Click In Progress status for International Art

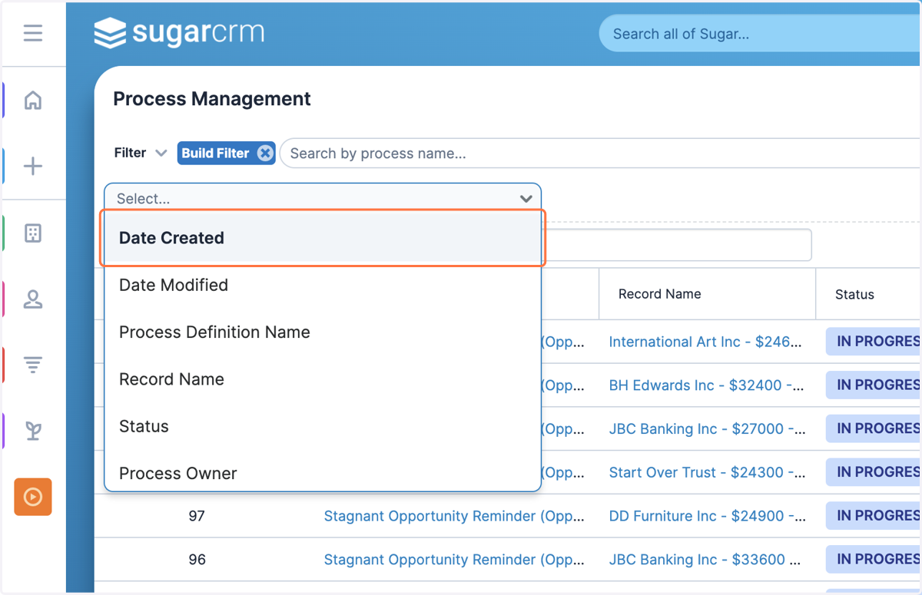[x=874, y=342]
